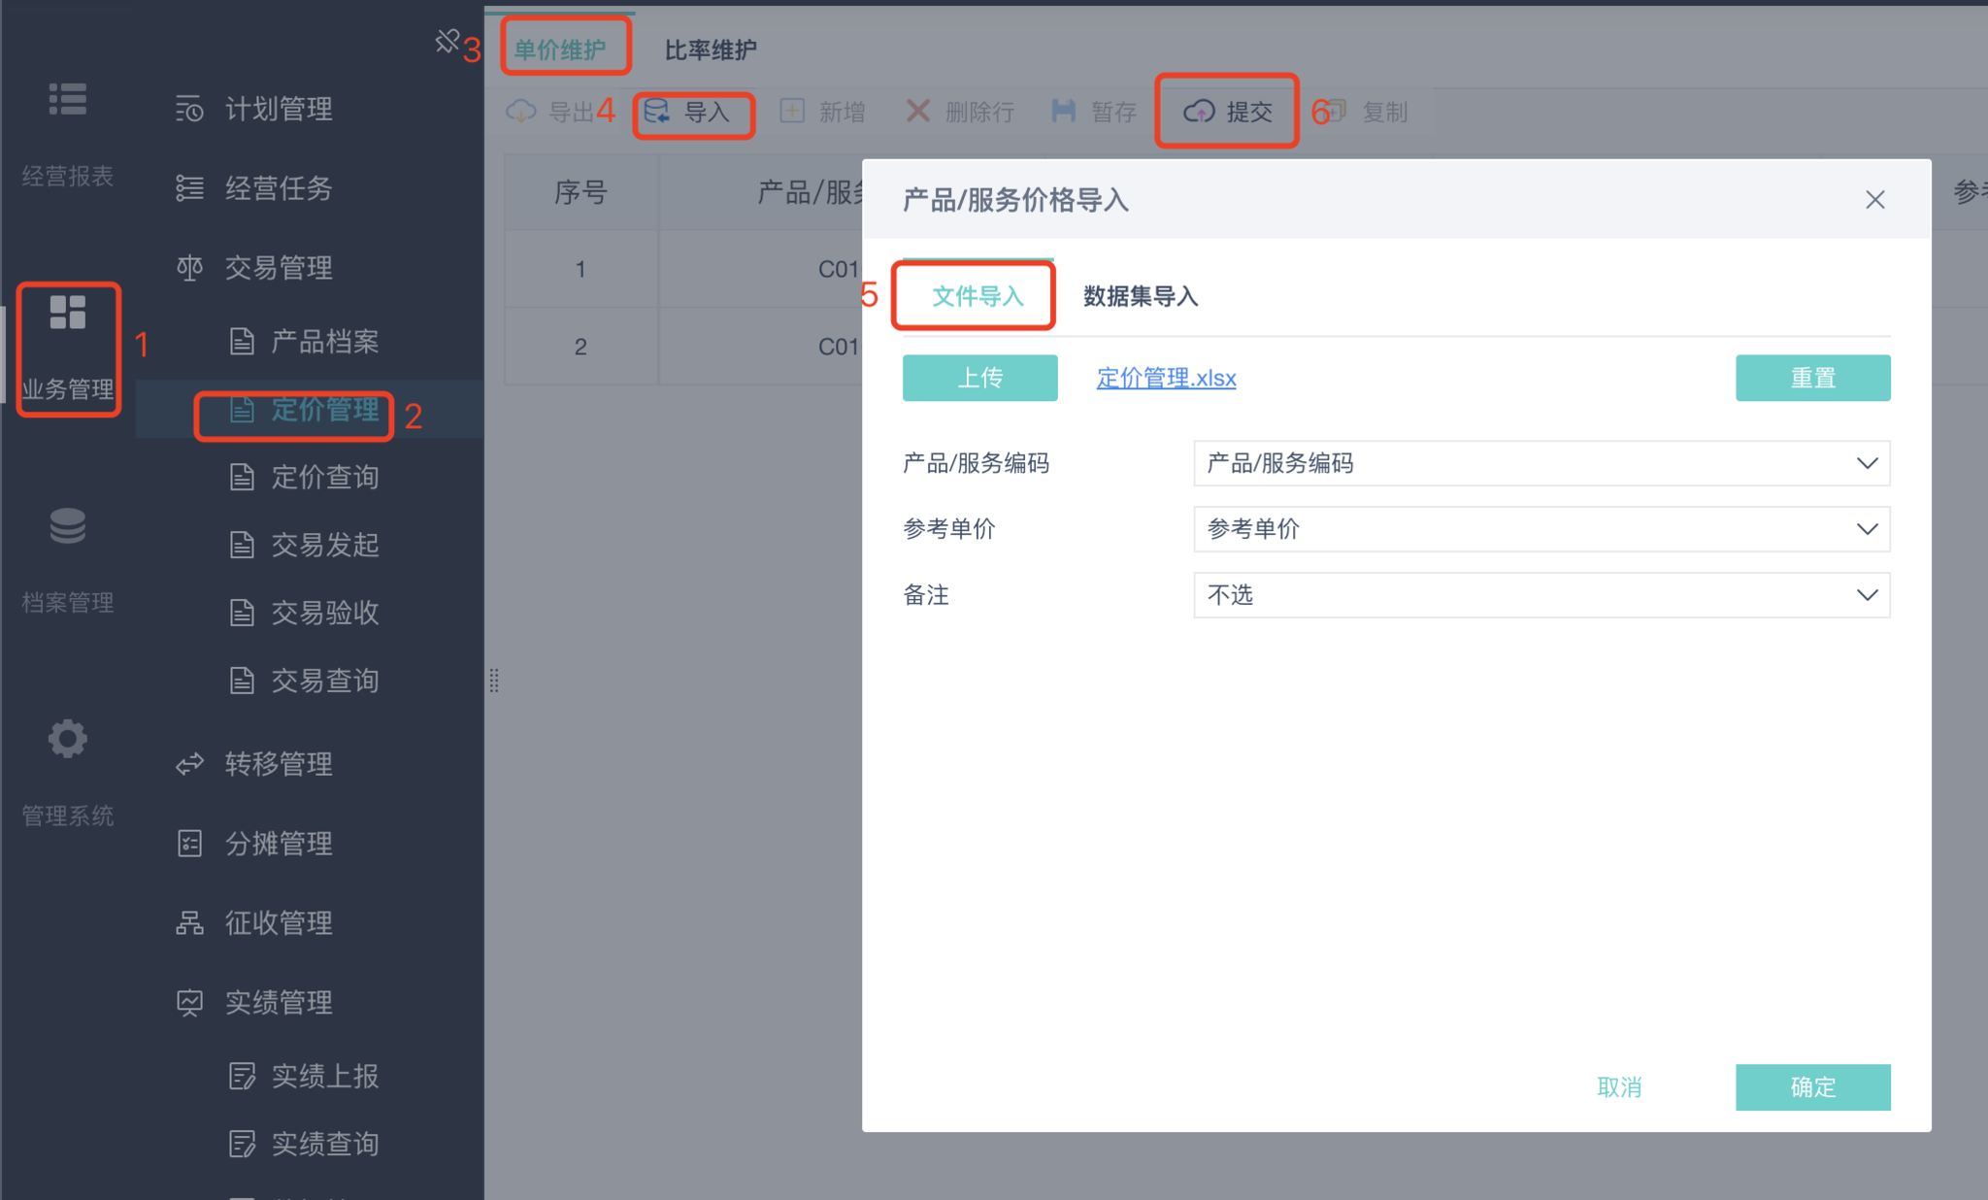Open the 参考单价 dropdown
1988x1200 pixels.
[x=1541, y=529]
